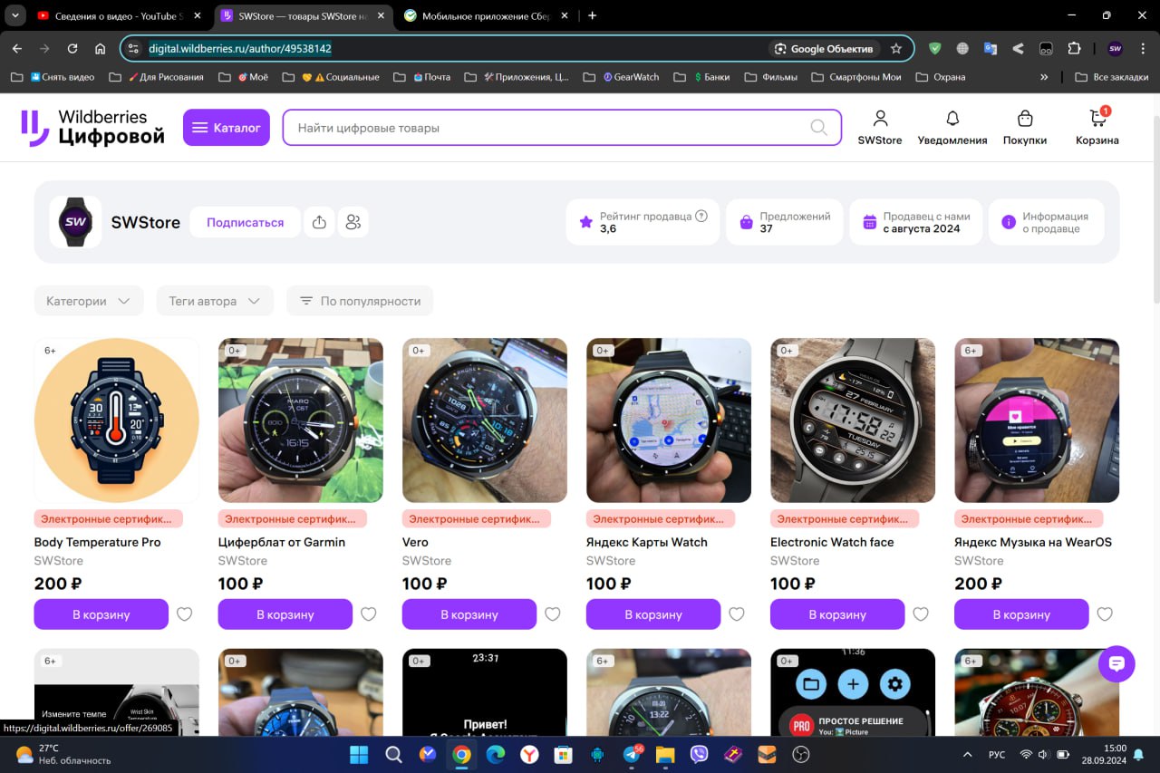1160x773 pixels.
Task: Click the Подписаться button
Action: click(x=245, y=222)
